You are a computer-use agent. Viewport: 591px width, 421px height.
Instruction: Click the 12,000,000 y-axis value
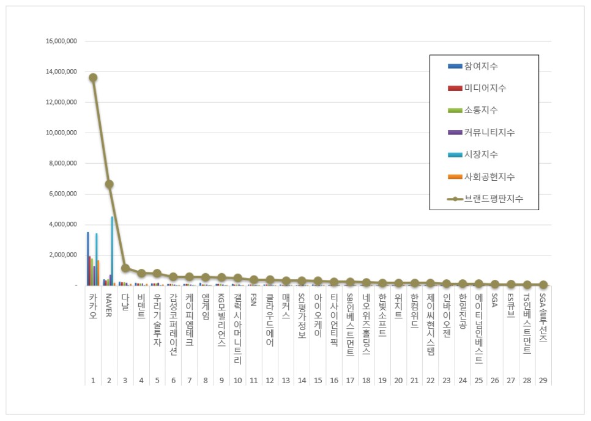61,102
